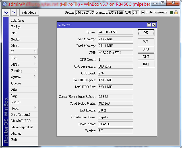Click the toolbar CPU percentage value
This screenshot has height=148, width=182.
pyautogui.click(x=136, y=13)
